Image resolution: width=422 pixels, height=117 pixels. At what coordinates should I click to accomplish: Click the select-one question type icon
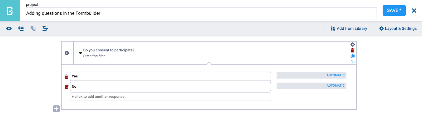pyautogui.click(x=67, y=53)
